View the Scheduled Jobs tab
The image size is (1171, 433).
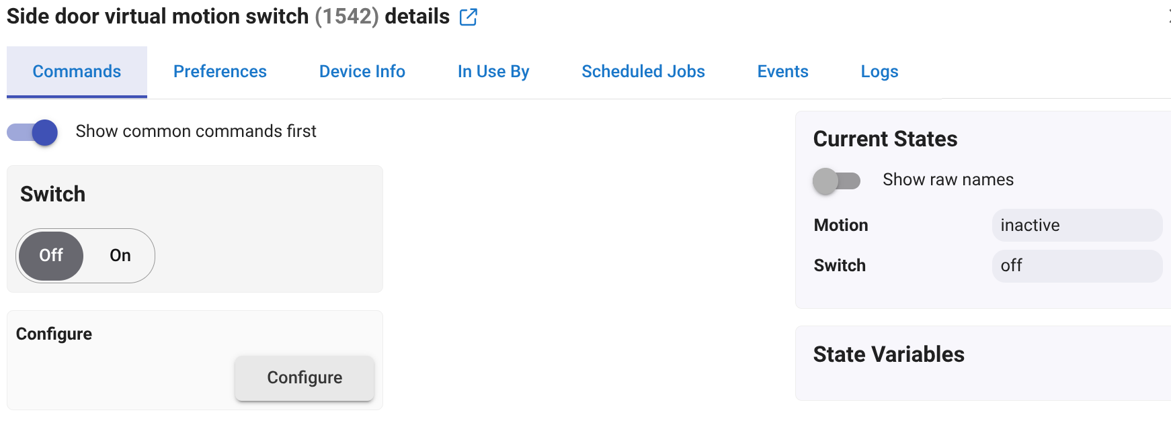(x=643, y=72)
